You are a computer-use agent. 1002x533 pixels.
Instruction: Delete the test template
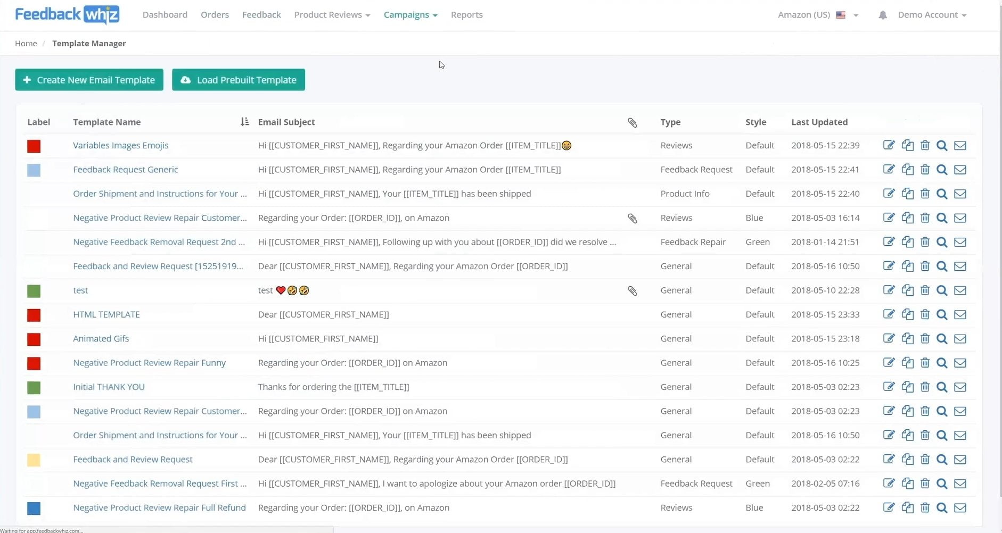tap(925, 290)
